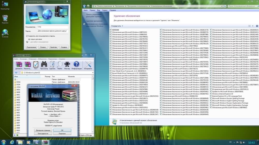
Task: Open the Wizard (Мастер) toolbar icon
Action: [x=67, y=65]
